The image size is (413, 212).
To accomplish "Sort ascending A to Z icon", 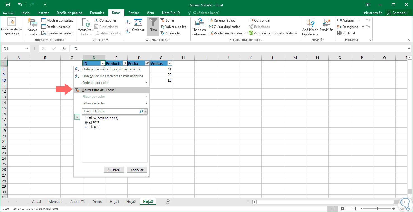I will (x=128, y=22).
